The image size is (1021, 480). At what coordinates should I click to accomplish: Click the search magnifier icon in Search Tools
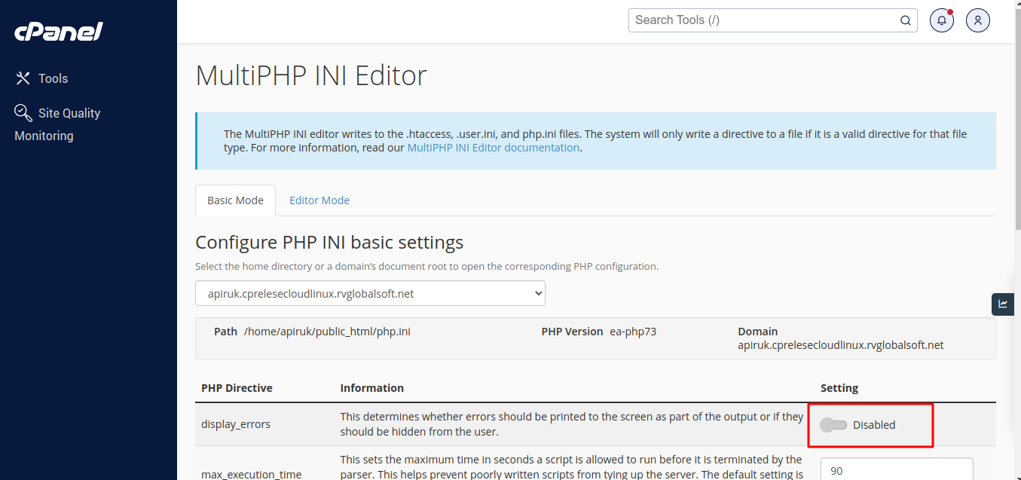click(x=905, y=20)
